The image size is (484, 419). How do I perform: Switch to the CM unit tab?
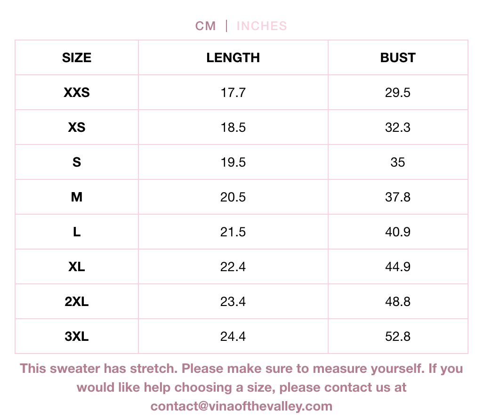click(x=206, y=26)
